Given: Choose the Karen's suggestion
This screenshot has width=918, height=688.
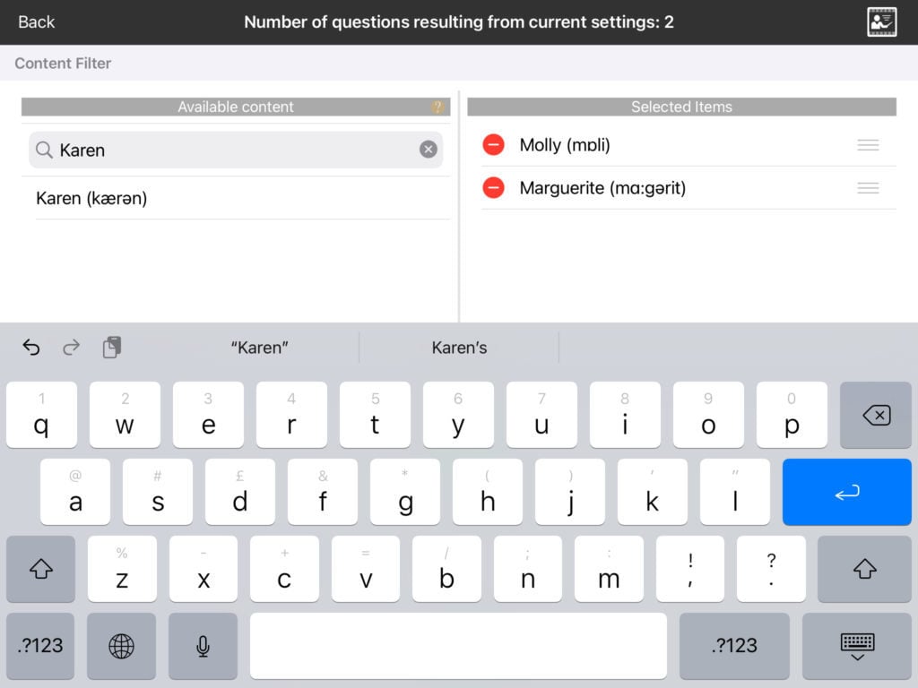Looking at the screenshot, I should coord(459,348).
